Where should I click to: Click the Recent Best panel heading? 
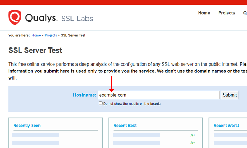[x=125, y=126]
